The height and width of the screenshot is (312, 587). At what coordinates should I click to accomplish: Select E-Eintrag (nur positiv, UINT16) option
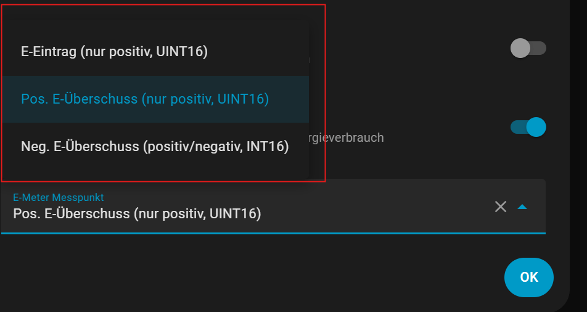114,52
